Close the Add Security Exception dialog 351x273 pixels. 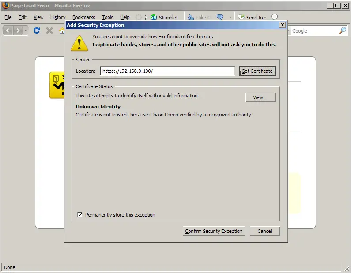(283, 25)
